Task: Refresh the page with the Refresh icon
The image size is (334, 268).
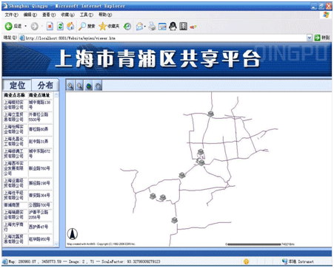Action: tap(60, 26)
